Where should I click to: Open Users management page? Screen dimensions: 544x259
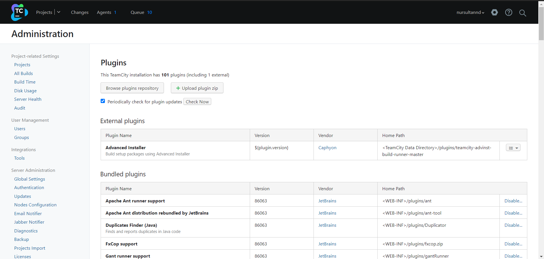point(20,129)
